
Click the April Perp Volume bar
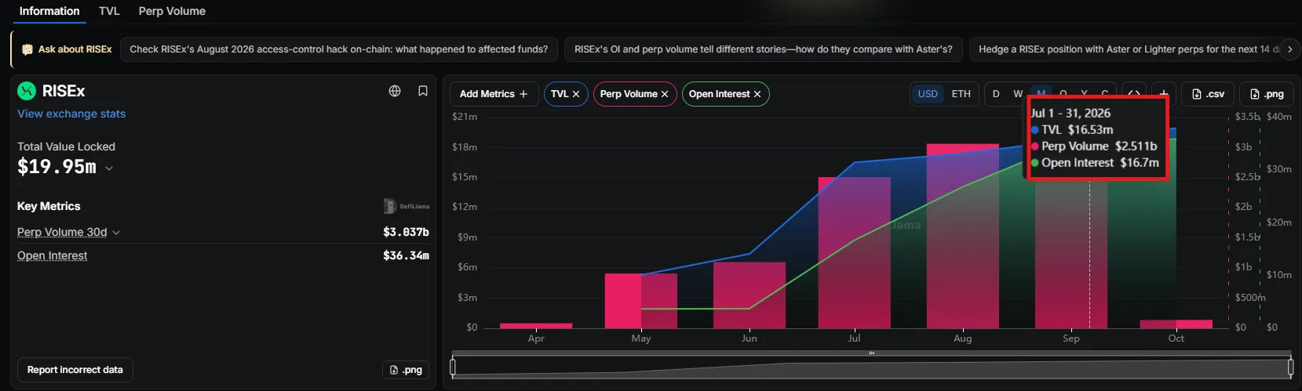536,325
